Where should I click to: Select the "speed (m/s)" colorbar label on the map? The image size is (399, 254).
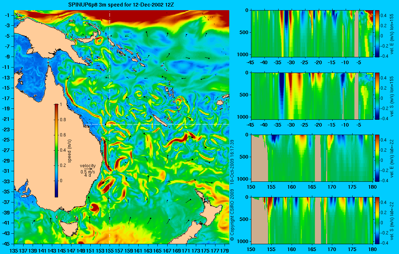[70, 151]
